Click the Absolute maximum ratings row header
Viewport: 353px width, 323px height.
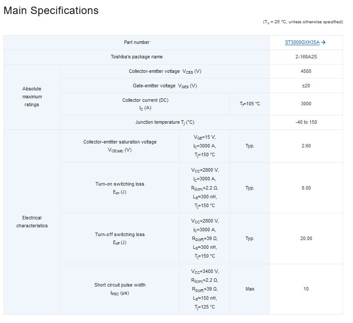32,97
